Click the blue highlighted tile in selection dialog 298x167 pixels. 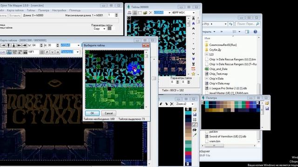point(134,68)
